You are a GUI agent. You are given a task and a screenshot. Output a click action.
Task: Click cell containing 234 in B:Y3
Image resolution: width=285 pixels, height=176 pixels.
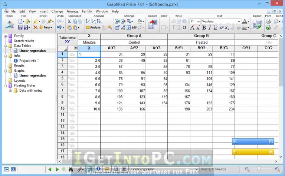224,109
